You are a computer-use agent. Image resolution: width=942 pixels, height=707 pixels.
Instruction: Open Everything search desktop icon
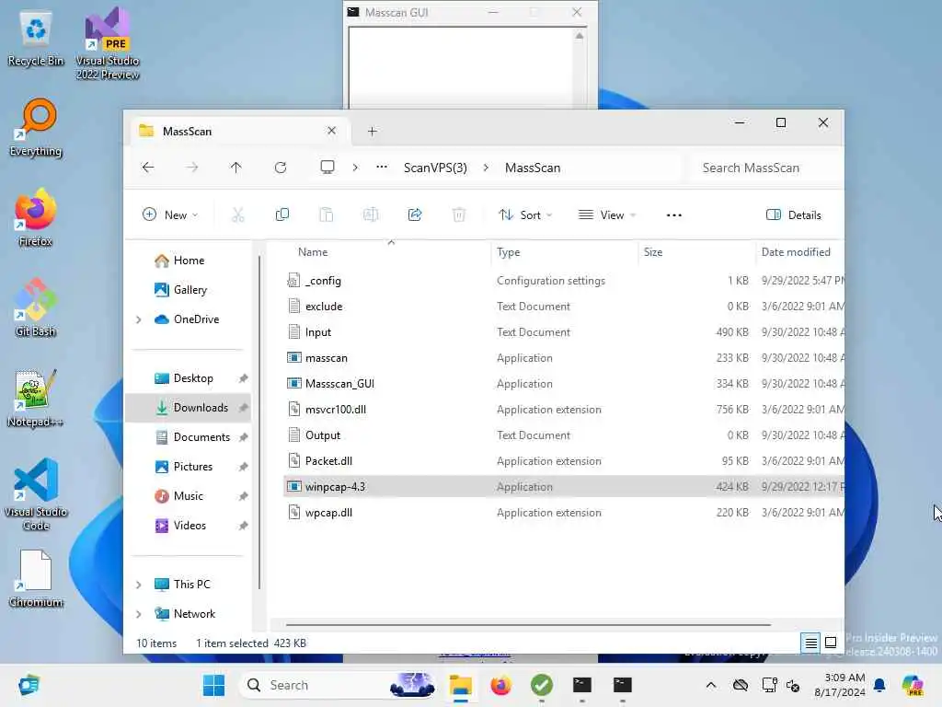point(36,127)
